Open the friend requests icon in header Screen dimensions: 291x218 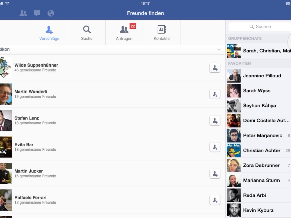(23, 13)
